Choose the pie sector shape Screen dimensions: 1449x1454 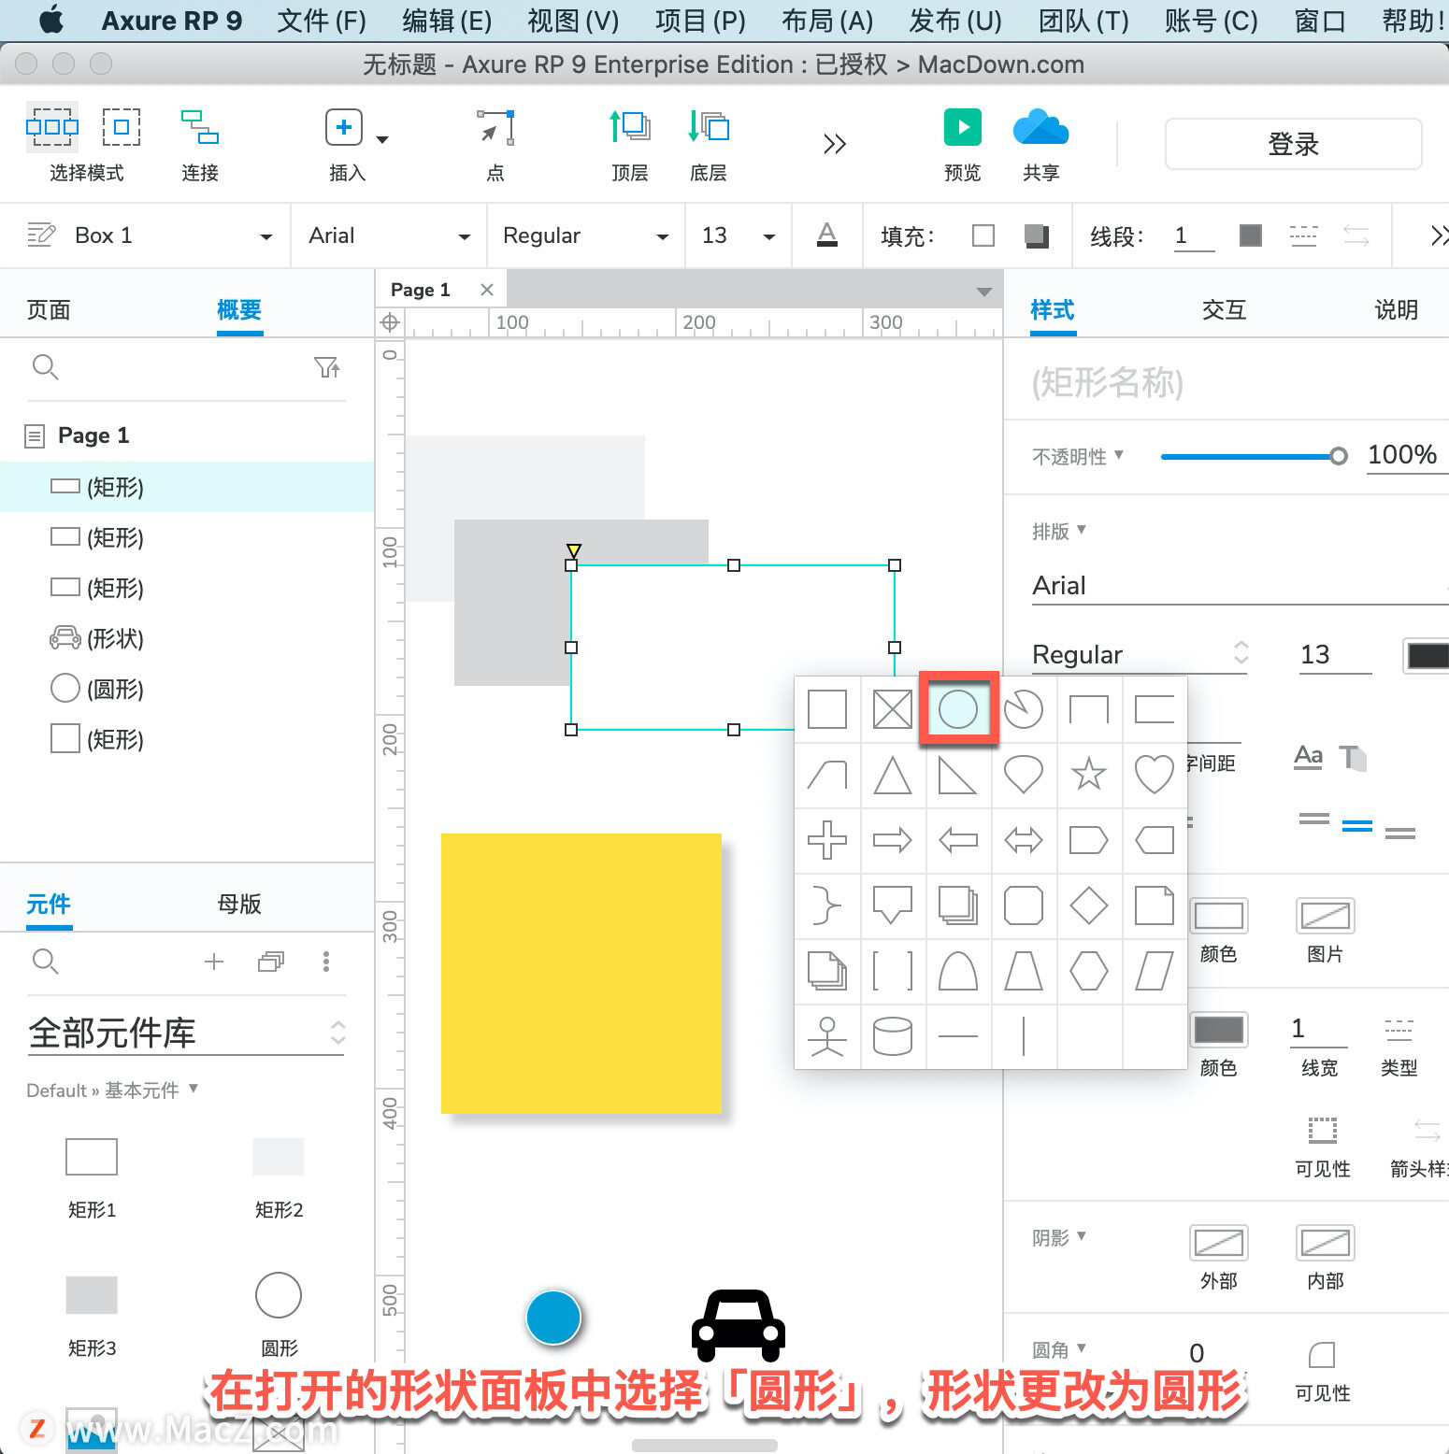pyautogui.click(x=1024, y=709)
